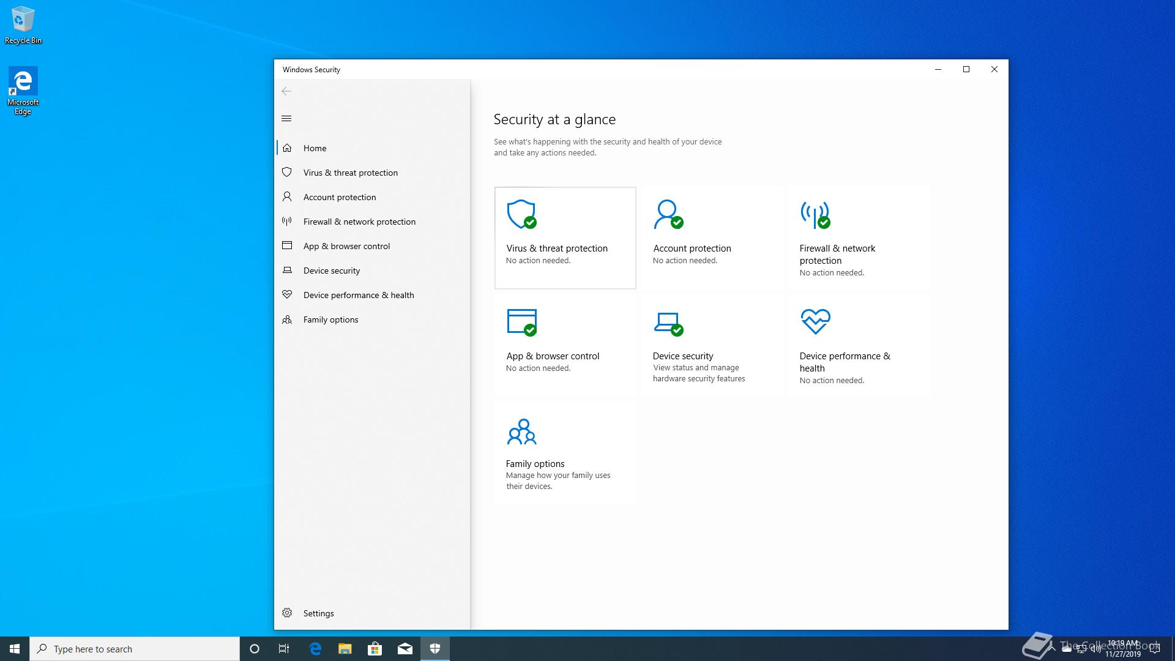Open Device security tile with laptop icon
The width and height of the screenshot is (1175, 661).
[712, 346]
